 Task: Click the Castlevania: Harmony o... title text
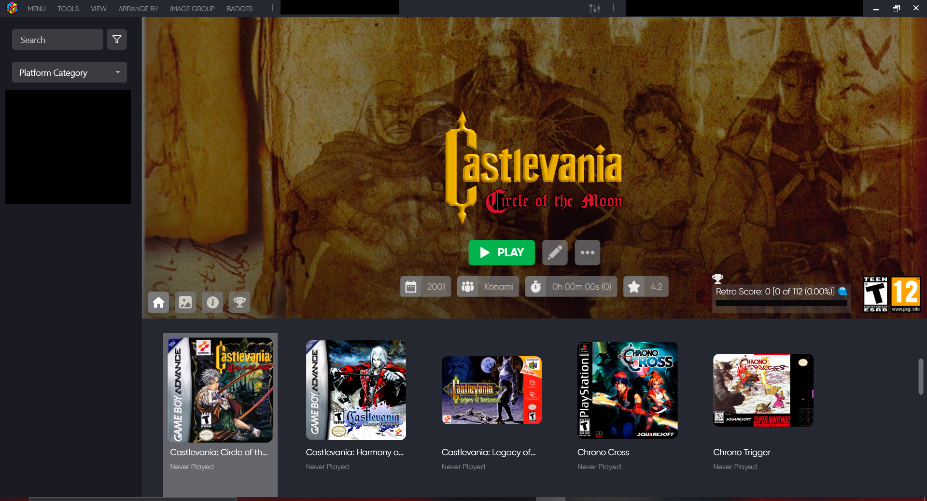[x=354, y=452]
